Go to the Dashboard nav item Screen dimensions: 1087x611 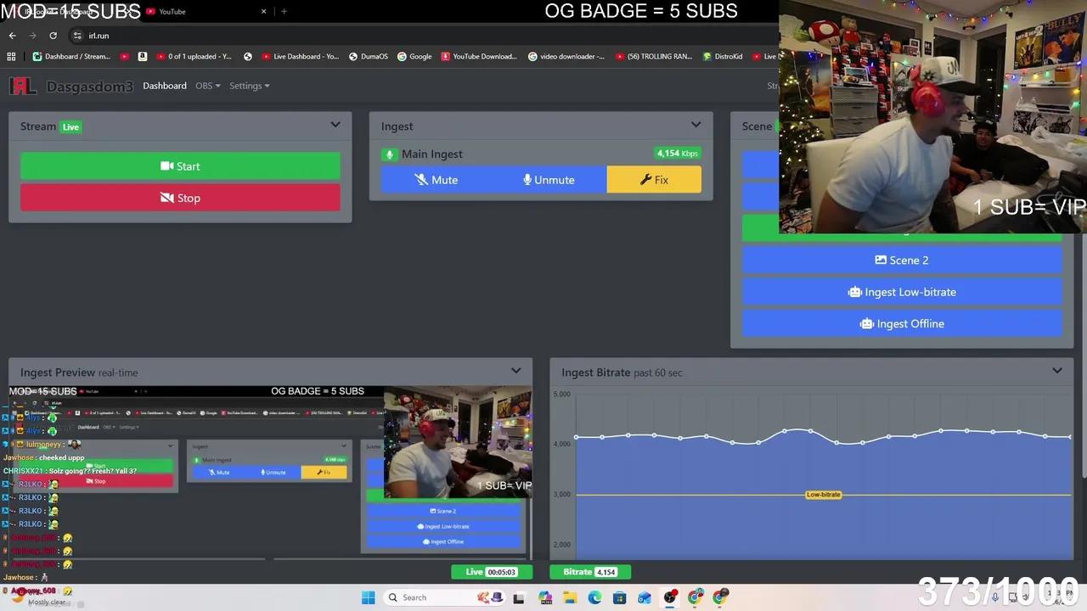[165, 86]
